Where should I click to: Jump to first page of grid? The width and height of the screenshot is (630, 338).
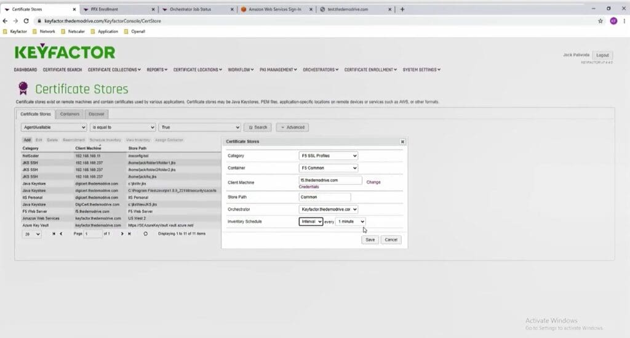[x=54, y=233]
